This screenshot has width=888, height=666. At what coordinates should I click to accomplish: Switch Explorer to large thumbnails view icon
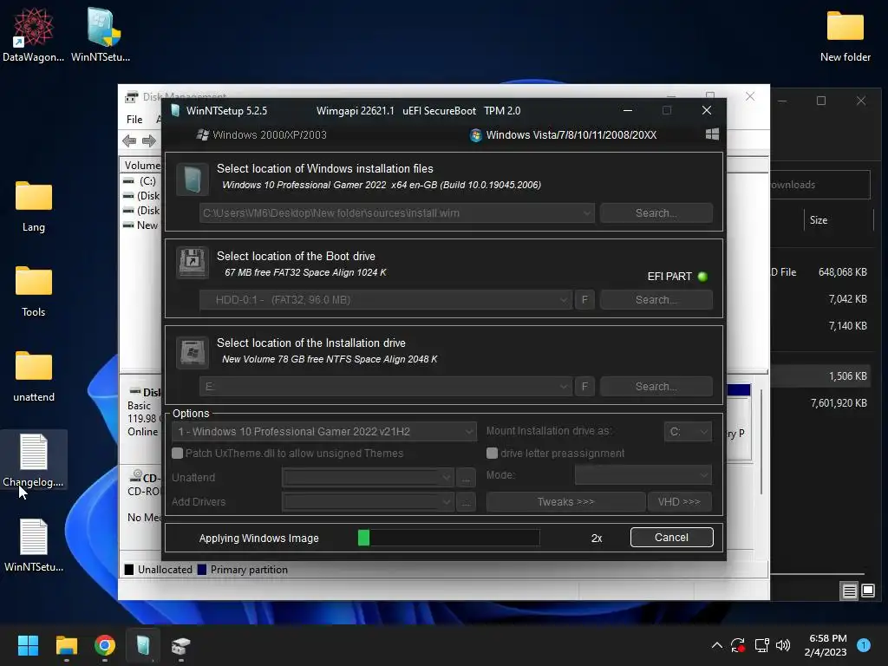click(x=867, y=591)
